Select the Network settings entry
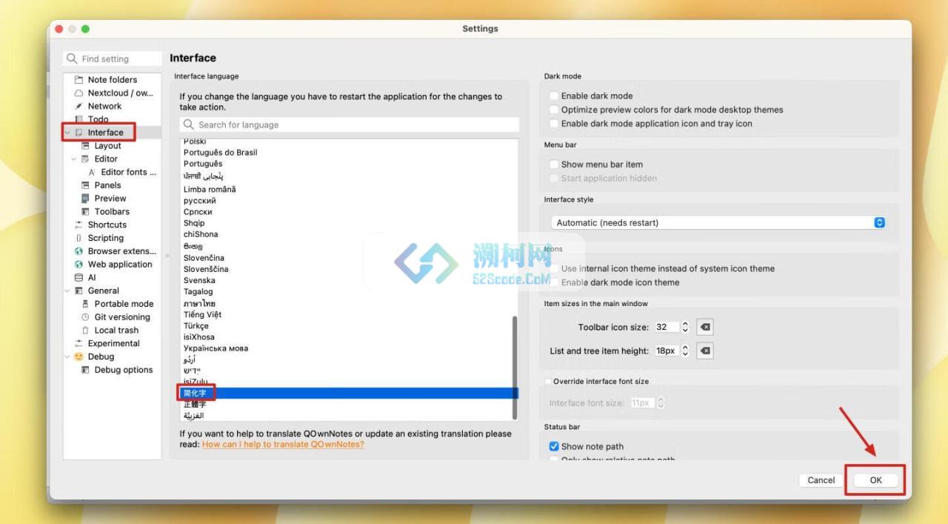Image resolution: width=948 pixels, height=524 pixels. coord(104,106)
